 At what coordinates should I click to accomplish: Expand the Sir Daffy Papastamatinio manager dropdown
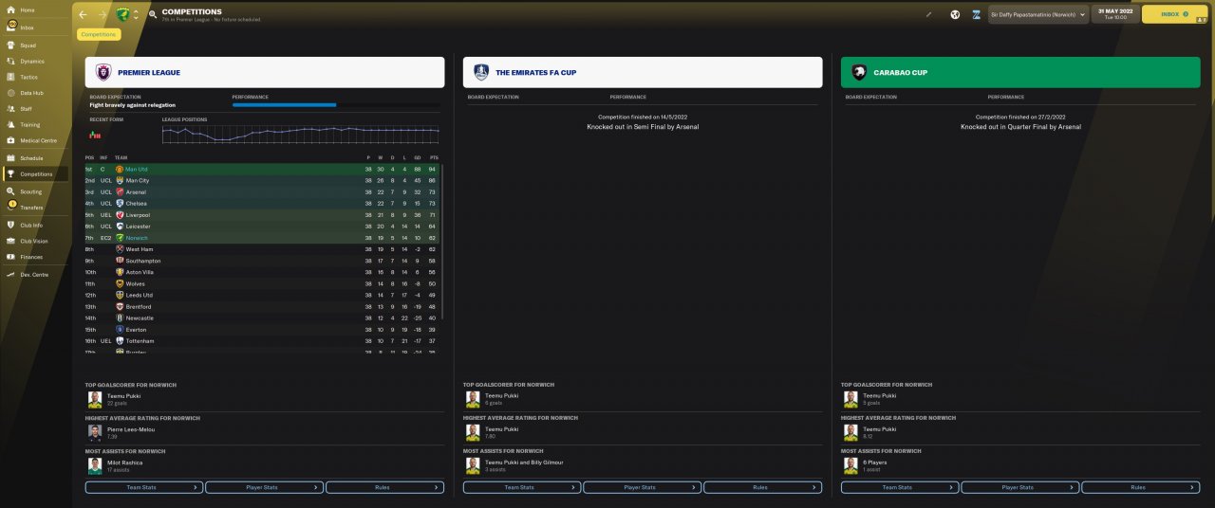coord(1038,15)
